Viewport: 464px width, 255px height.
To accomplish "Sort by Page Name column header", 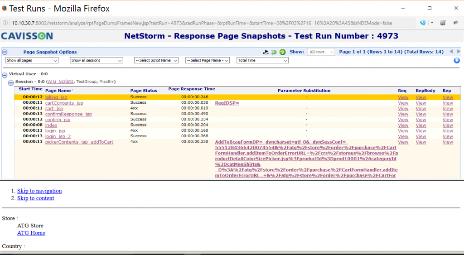I will (58, 91).
